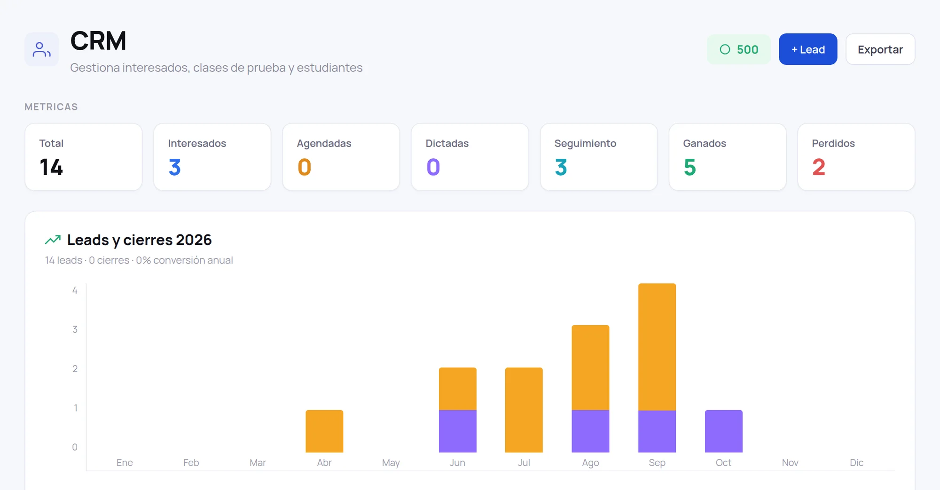Image resolution: width=940 pixels, height=490 pixels.
Task: Click the CRM users icon
Action: click(x=41, y=49)
